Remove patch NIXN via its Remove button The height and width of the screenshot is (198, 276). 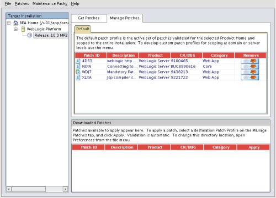point(250,67)
